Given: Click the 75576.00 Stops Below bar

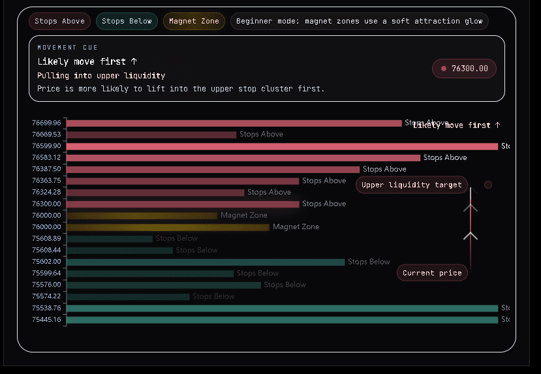Looking at the screenshot, I should 164,285.
